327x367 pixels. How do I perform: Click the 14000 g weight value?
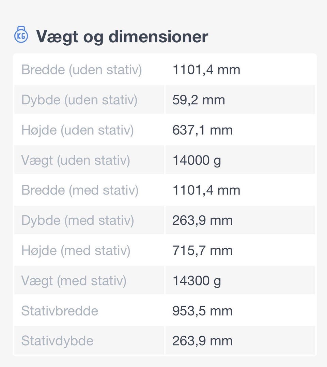click(x=197, y=160)
